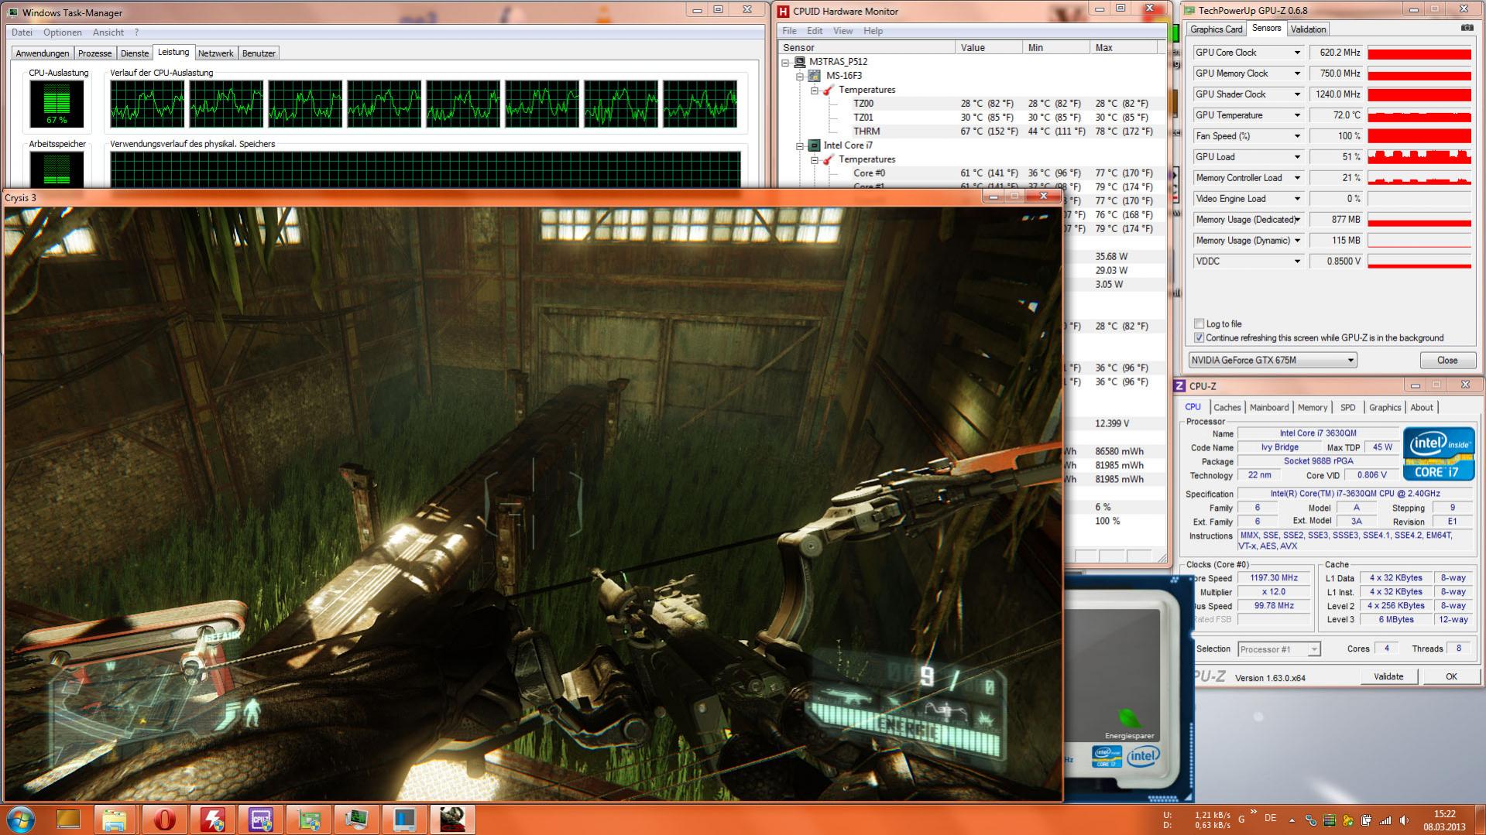Click the colored grid tray icon
Screen dimensions: 1486x835
pos(1330,820)
